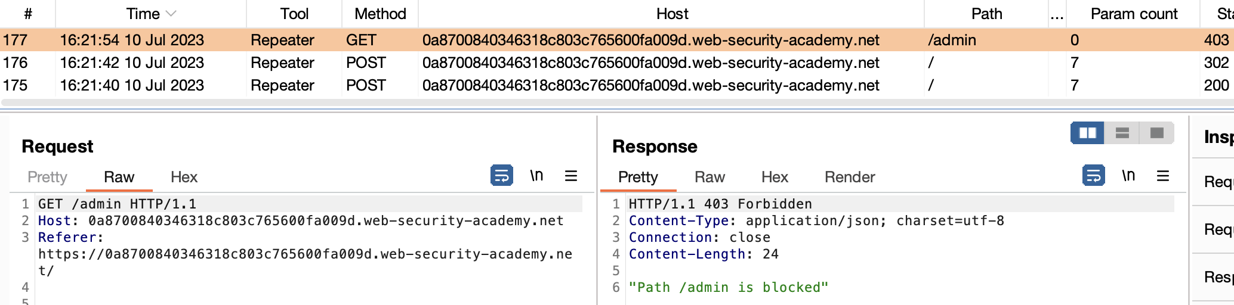Switch Request view to Hex tab
Viewport: 1234px width, 305px height.
coord(184,177)
